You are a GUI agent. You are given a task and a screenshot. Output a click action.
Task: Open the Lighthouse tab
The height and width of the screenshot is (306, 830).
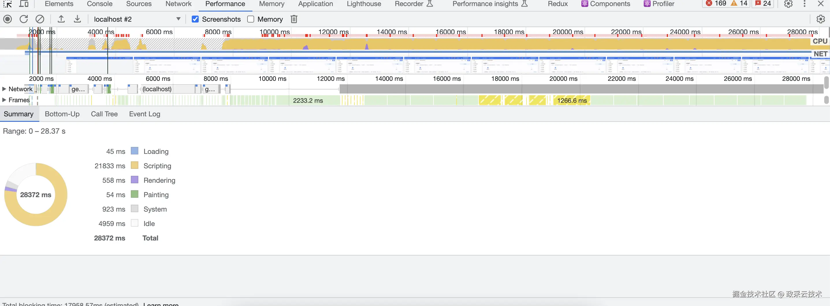point(364,4)
